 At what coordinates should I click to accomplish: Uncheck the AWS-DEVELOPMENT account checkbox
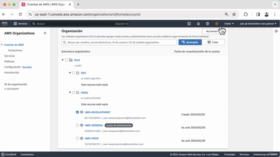pyautogui.click(x=77, y=112)
